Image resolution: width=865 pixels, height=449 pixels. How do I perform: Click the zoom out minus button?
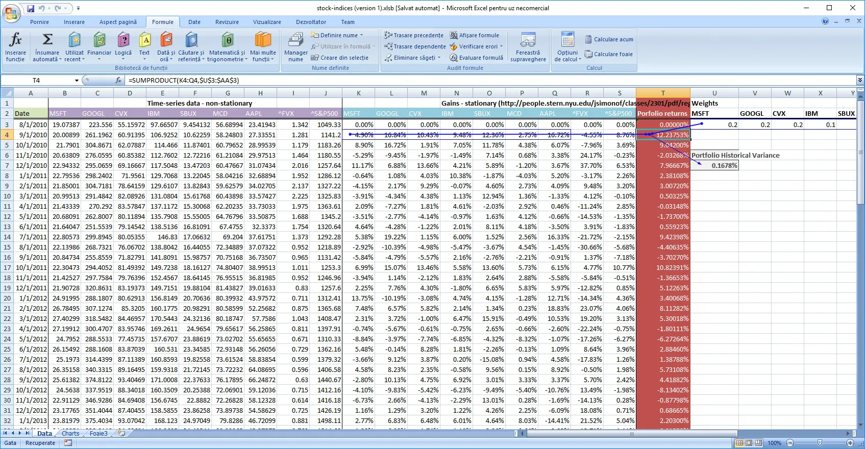[790, 443]
